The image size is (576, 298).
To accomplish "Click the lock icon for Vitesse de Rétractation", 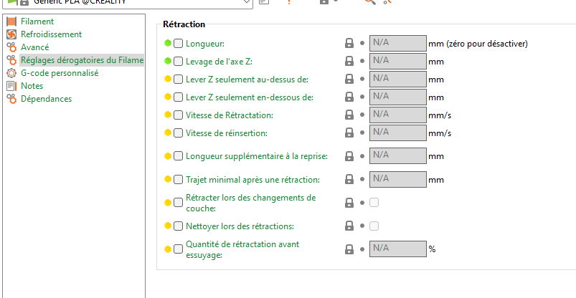I will point(349,115).
